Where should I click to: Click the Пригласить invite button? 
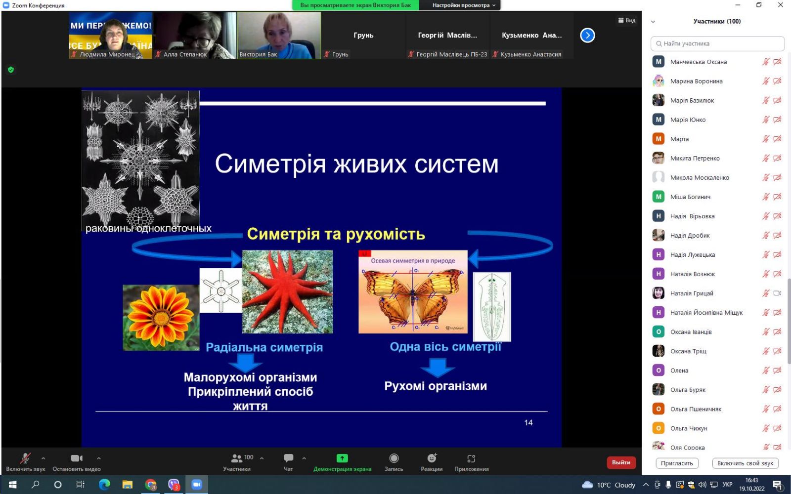677,463
